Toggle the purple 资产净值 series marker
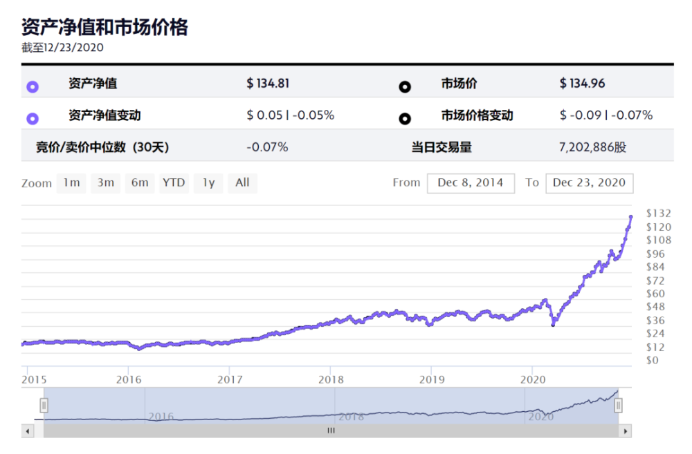 [33, 87]
